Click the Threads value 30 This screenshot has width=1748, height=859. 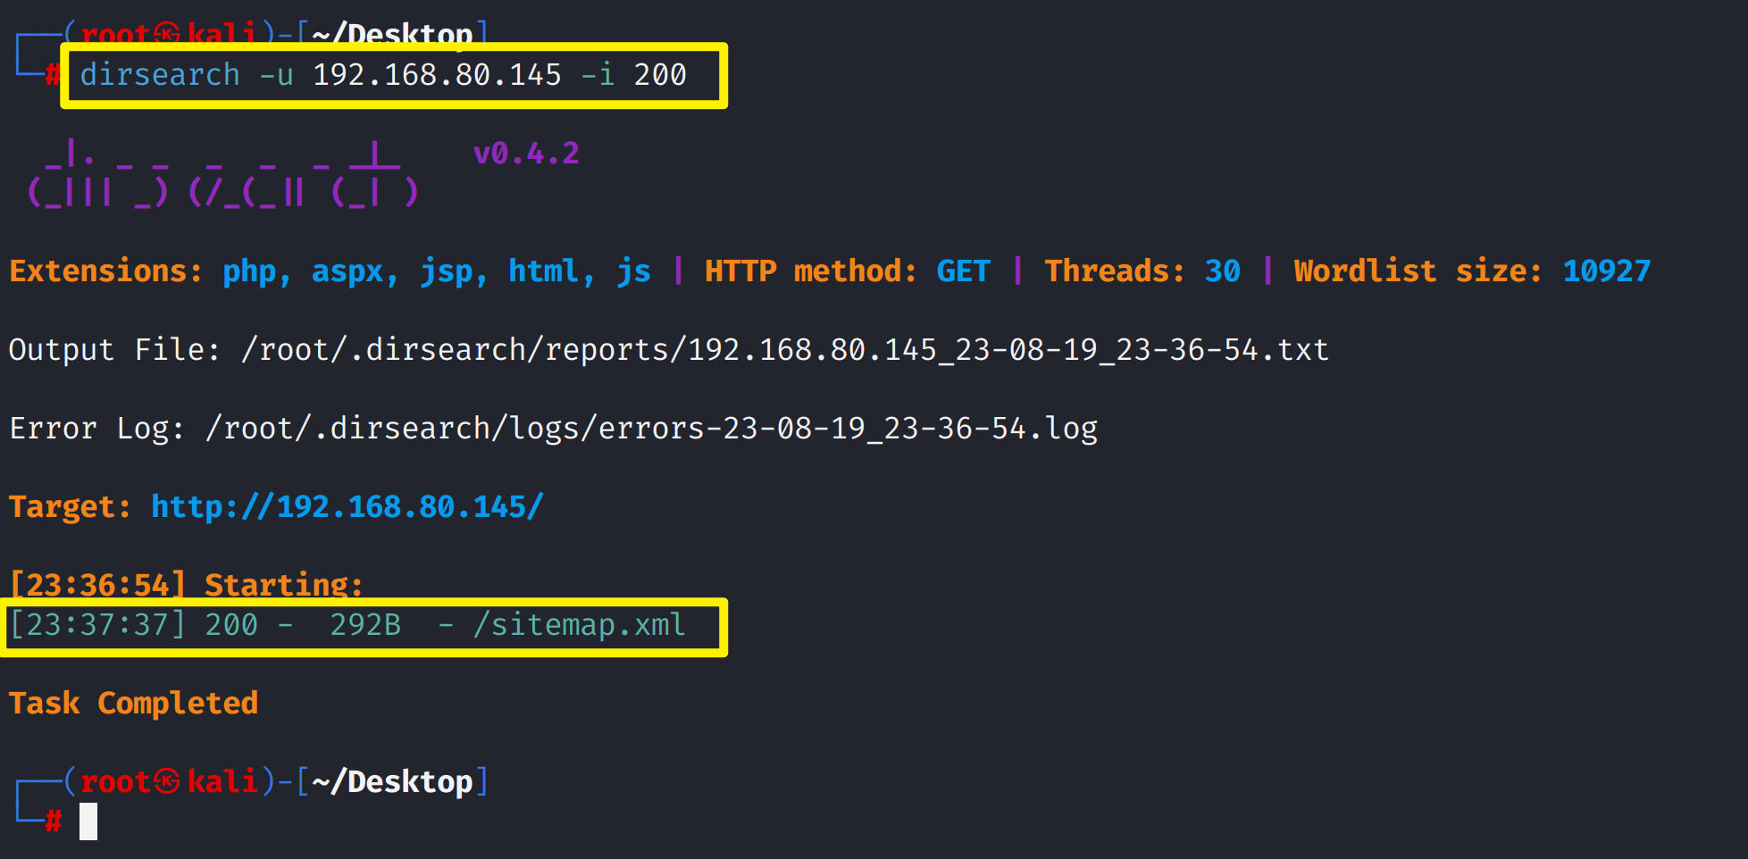[x=1223, y=271]
